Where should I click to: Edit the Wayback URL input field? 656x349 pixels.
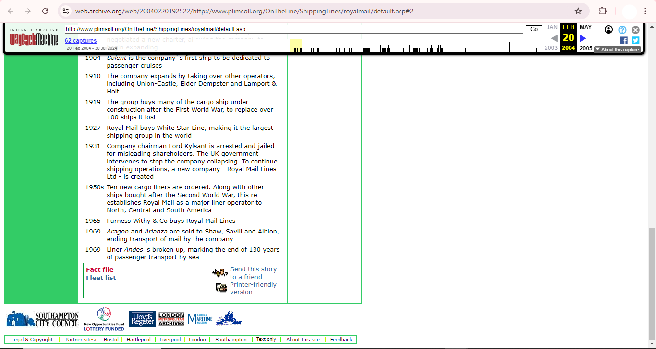tap(294, 29)
